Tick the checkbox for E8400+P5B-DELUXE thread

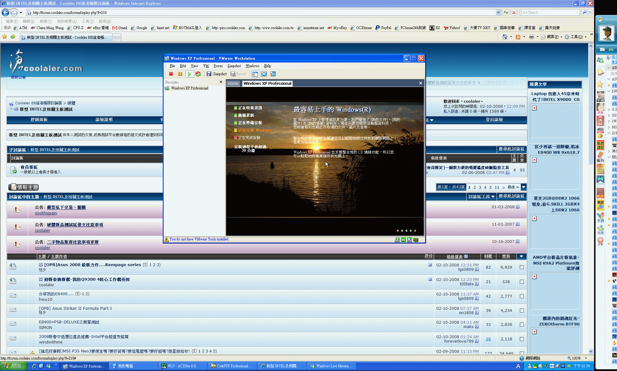point(522,324)
